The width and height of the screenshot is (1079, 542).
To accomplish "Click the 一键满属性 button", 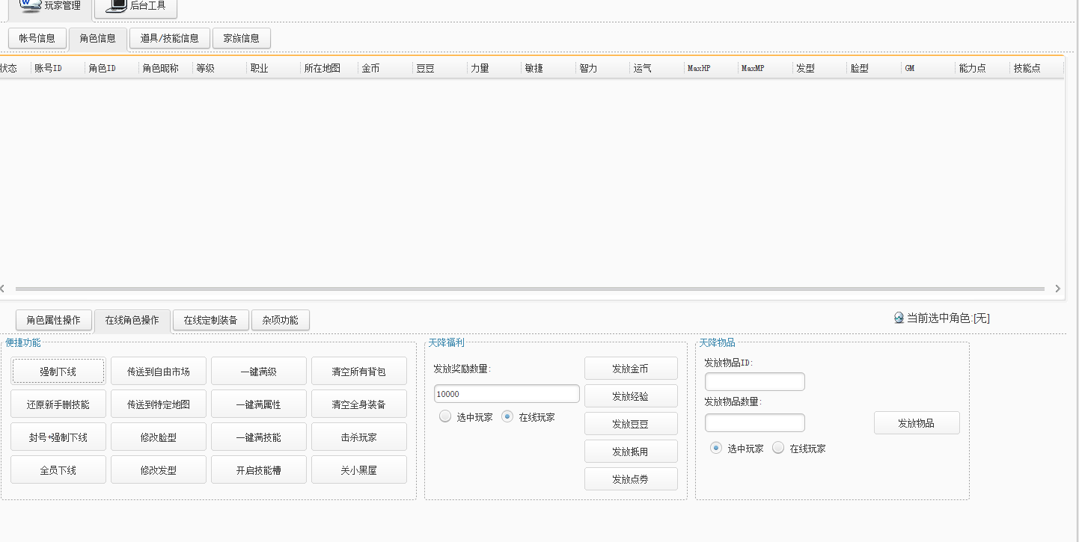I will point(259,404).
